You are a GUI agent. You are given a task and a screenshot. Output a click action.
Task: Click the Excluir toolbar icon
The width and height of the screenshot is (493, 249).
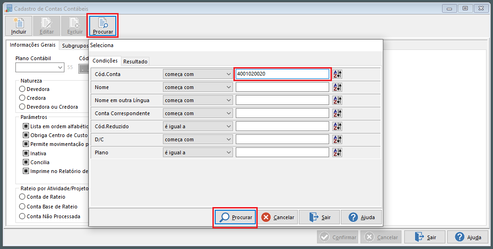75,26
